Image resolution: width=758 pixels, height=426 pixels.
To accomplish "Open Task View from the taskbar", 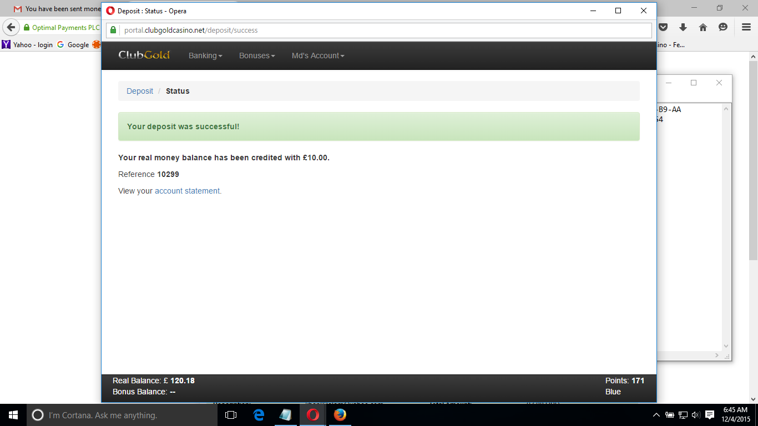I will click(x=231, y=415).
